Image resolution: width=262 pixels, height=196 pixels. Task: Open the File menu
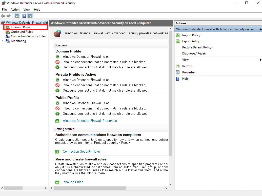(4, 10)
